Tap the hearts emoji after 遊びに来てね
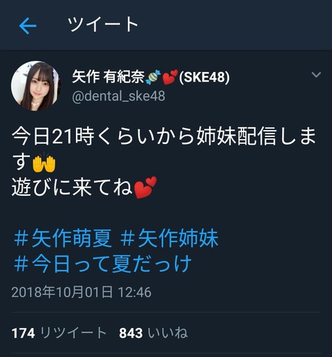The height and width of the screenshot is (357, 332). click(x=145, y=187)
